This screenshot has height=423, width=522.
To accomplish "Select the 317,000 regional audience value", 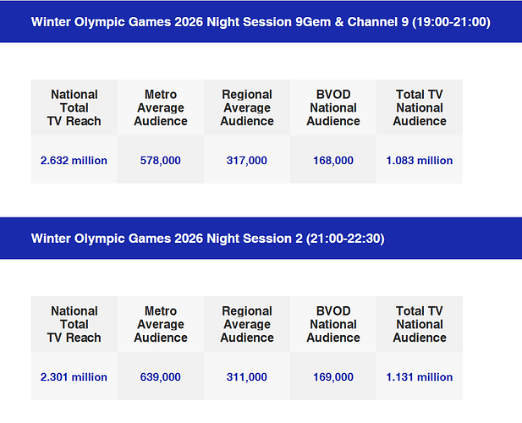I will (x=247, y=160).
